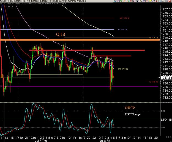Click the clock timeframe toolbar icon
Image resolution: width=172 pixels, height=142 pixels.
(x=134, y=1)
